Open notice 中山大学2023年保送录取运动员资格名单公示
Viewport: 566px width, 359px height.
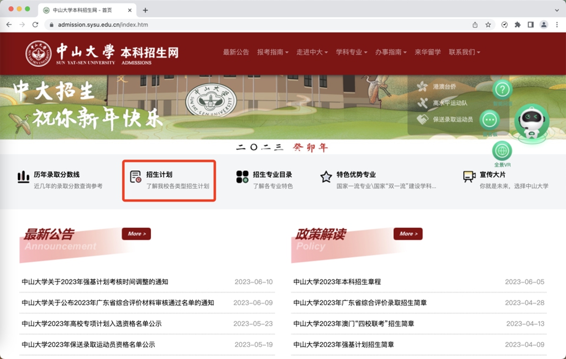(x=88, y=345)
